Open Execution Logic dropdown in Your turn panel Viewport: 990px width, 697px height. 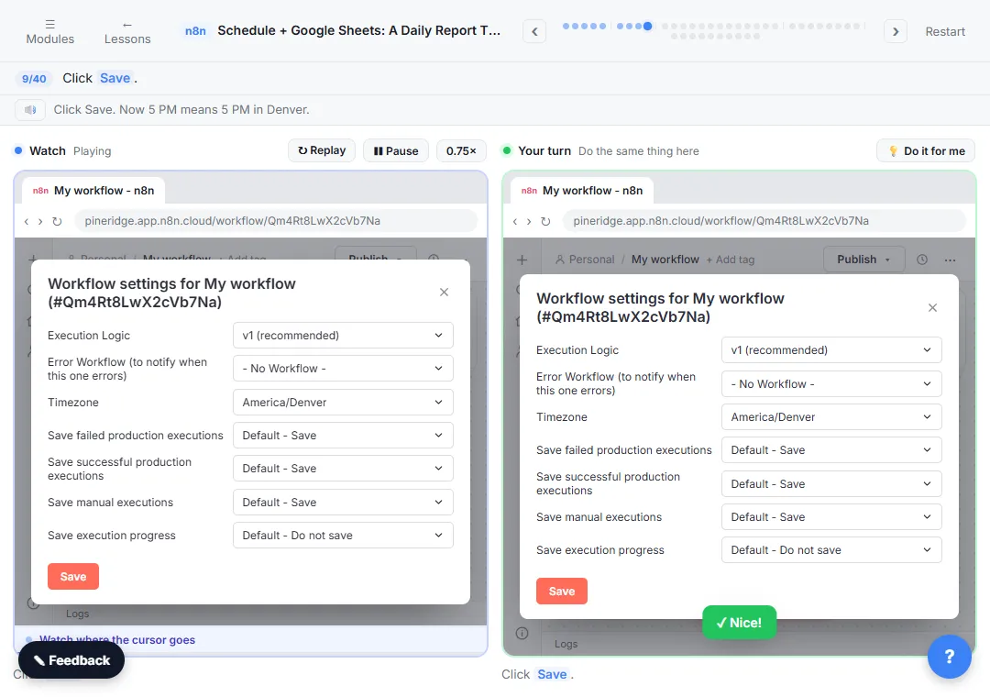point(831,350)
